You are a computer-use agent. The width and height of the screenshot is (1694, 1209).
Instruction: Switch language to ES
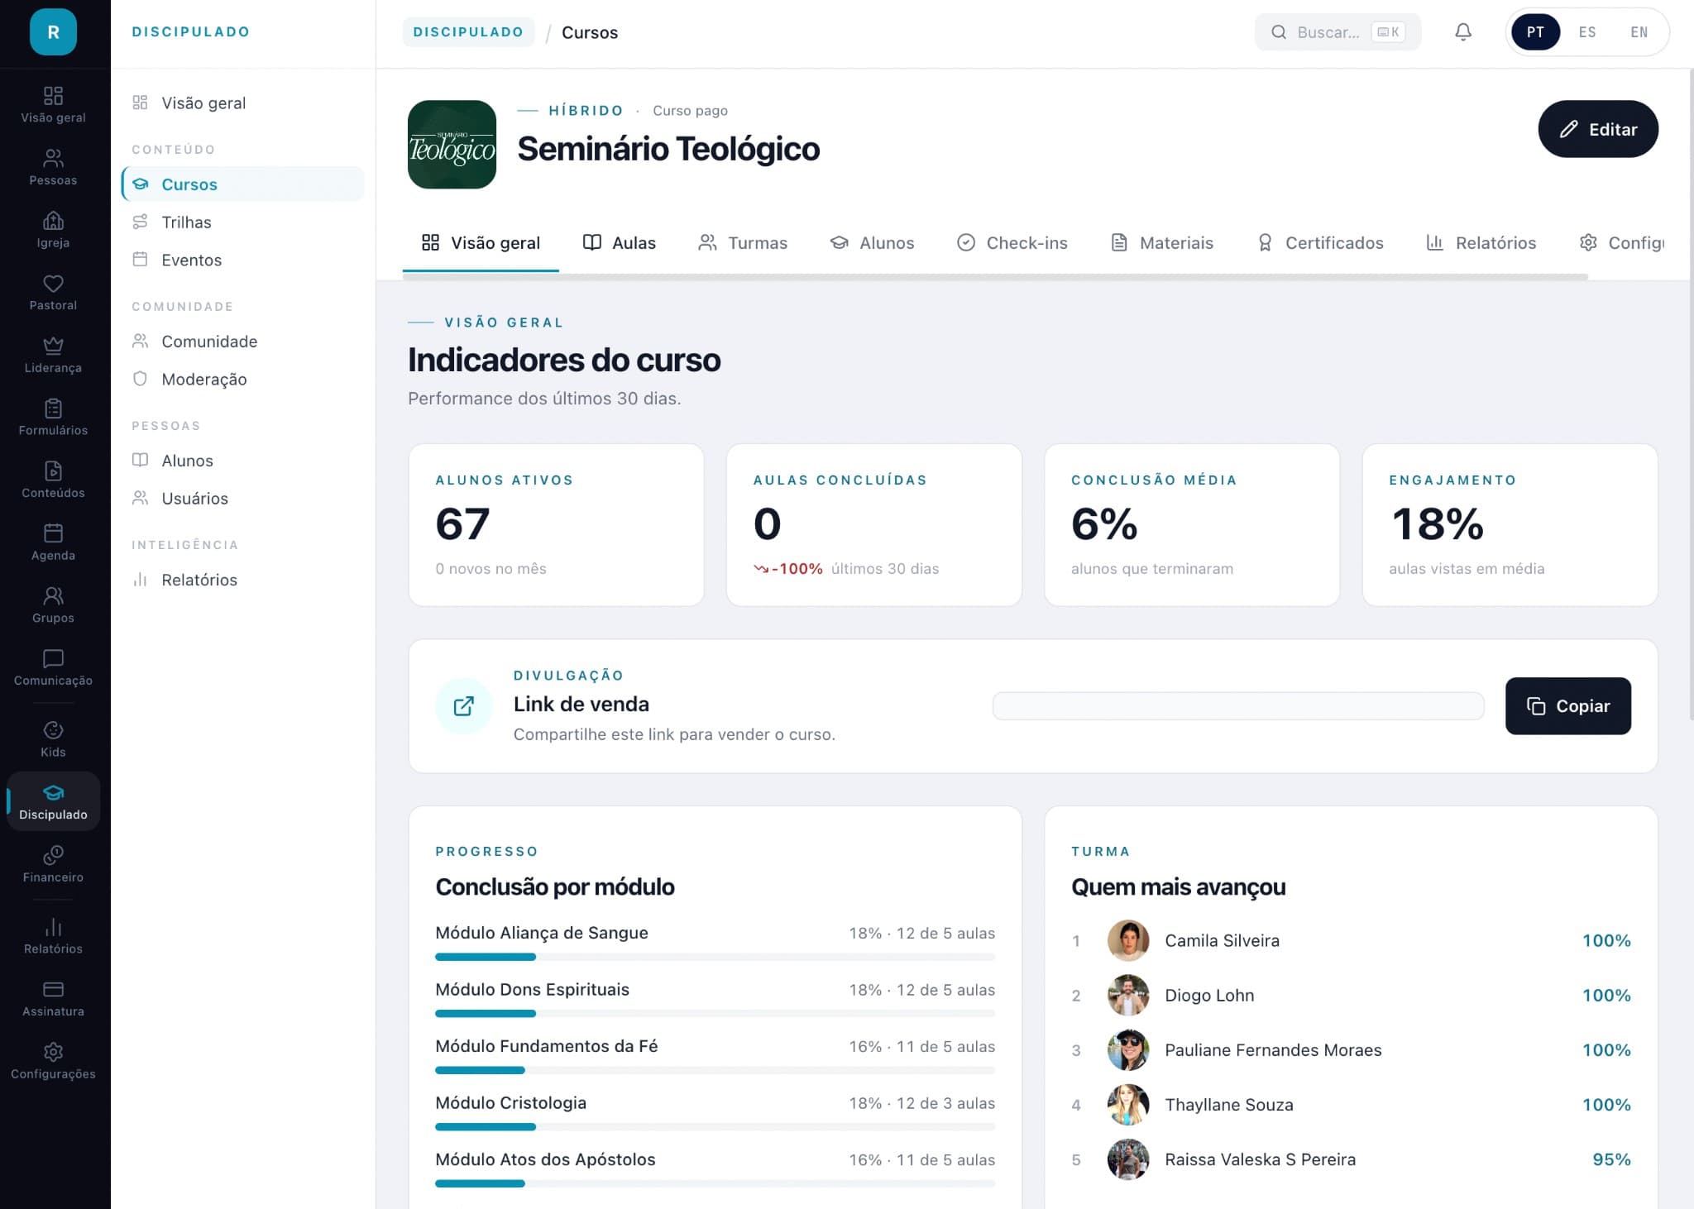pyautogui.click(x=1586, y=32)
